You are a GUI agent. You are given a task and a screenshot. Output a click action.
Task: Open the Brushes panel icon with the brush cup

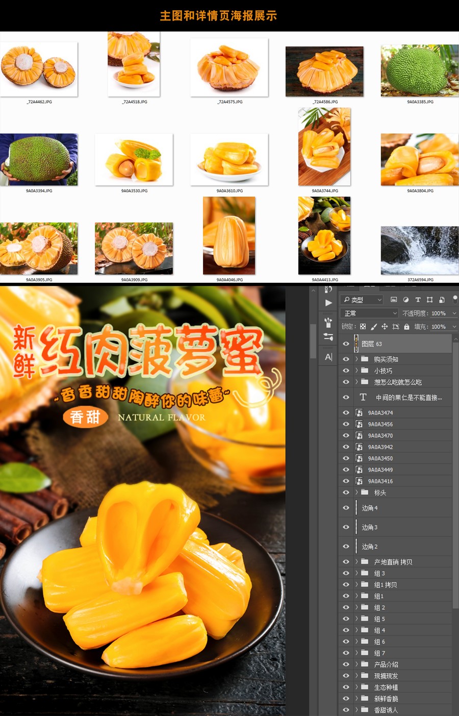click(x=328, y=322)
